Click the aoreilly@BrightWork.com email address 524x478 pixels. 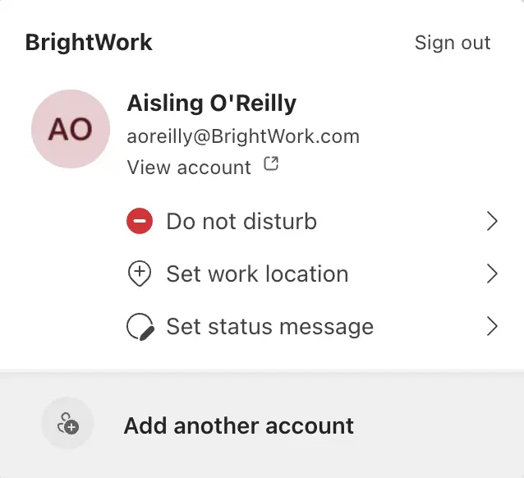[243, 136]
